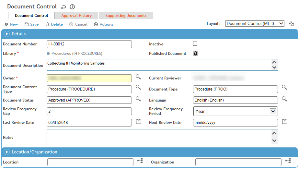Switch to the Approval History tab
Screen dimensions: 299x169
pos(76,16)
